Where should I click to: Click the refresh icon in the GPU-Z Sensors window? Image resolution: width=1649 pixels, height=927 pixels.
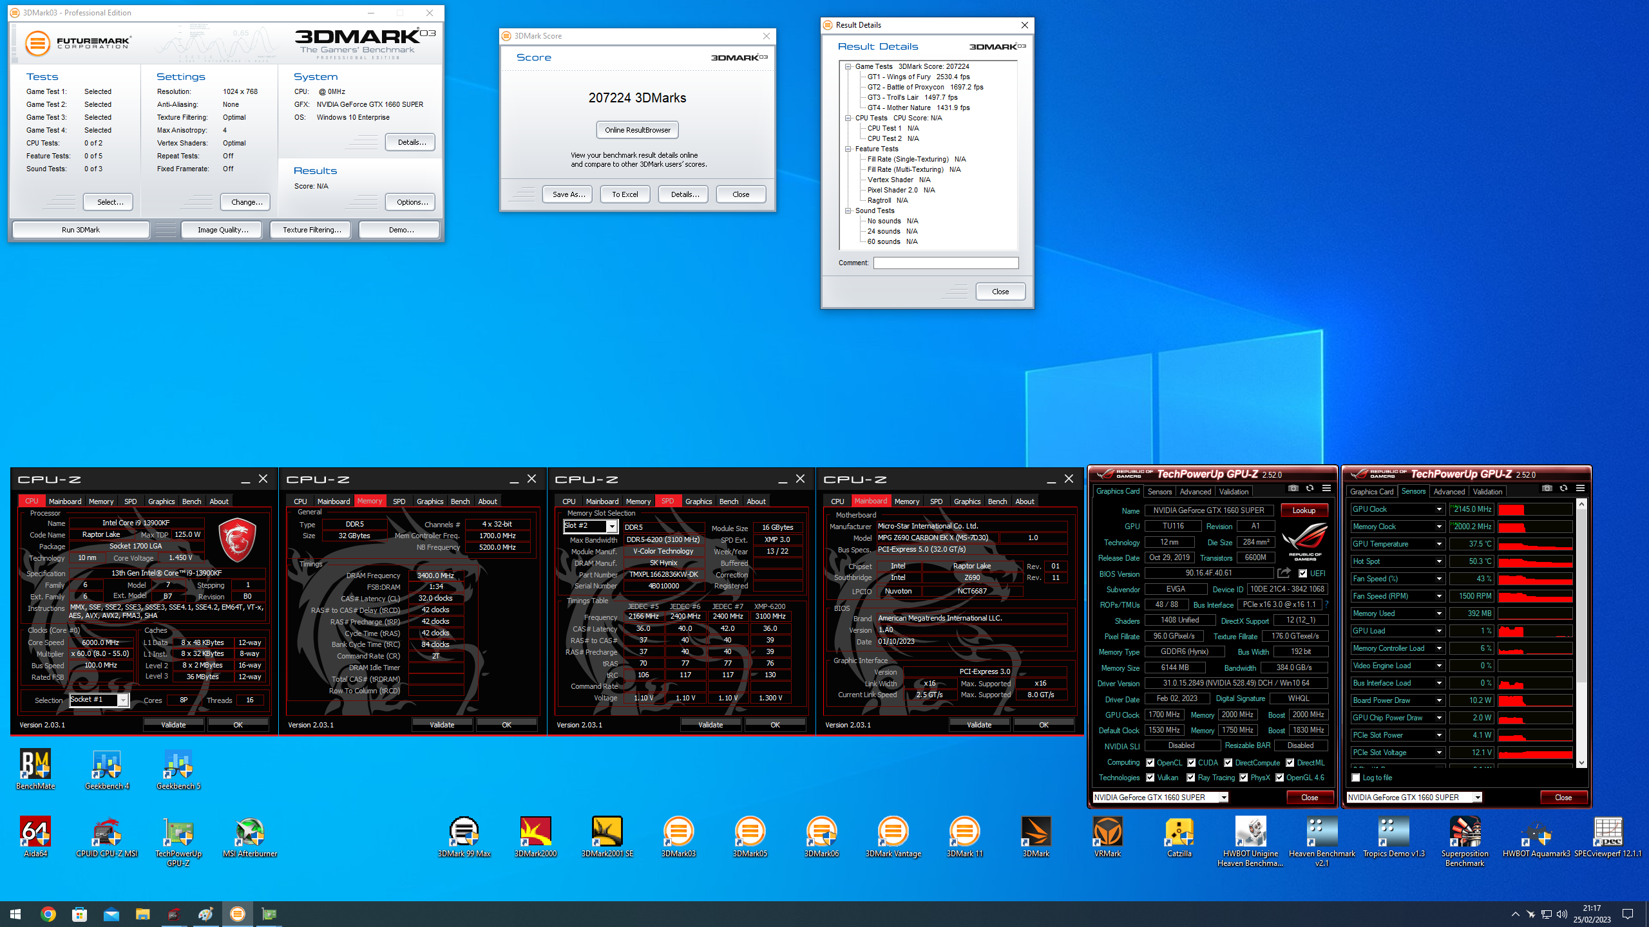pos(1563,489)
